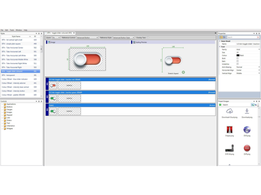The image size is (261, 195).
Task: Click the Scaling Preview header icon
Action: 134,42
